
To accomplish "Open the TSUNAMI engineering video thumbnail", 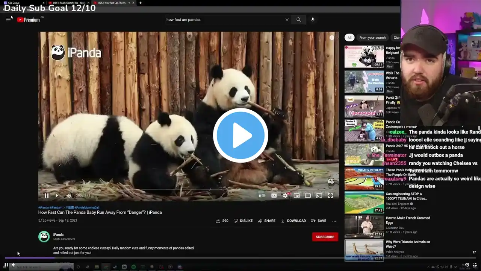I will click(363, 202).
